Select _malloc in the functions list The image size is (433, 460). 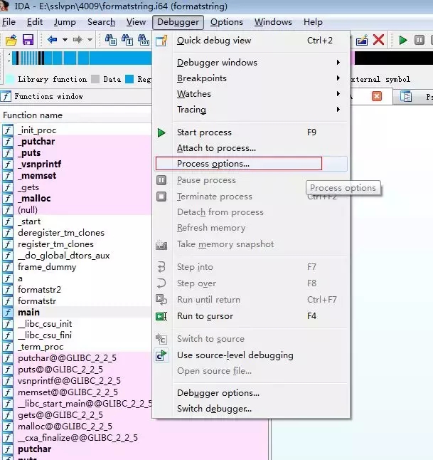coord(34,199)
